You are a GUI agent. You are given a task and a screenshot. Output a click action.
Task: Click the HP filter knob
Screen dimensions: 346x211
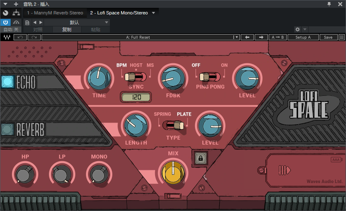(x=25, y=174)
